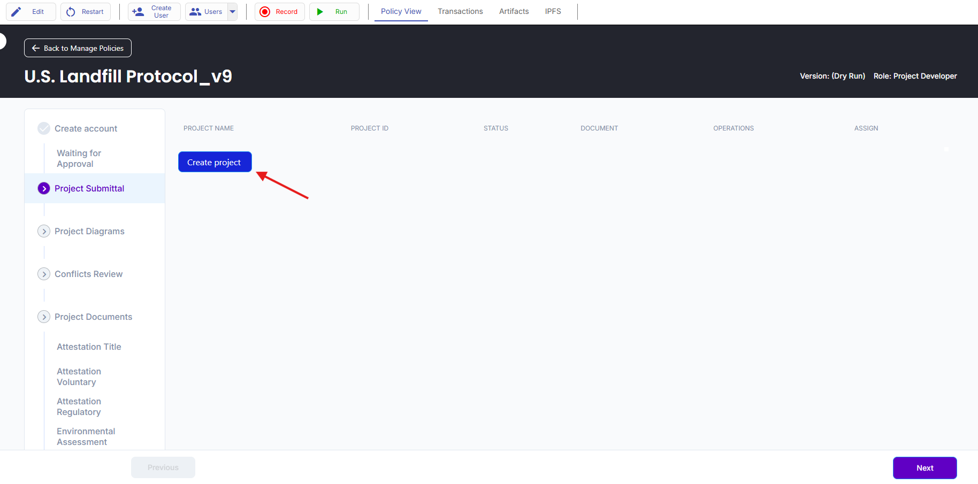The height and width of the screenshot is (484, 978).
Task: Select Attestation Title in sidebar
Action: [89, 347]
